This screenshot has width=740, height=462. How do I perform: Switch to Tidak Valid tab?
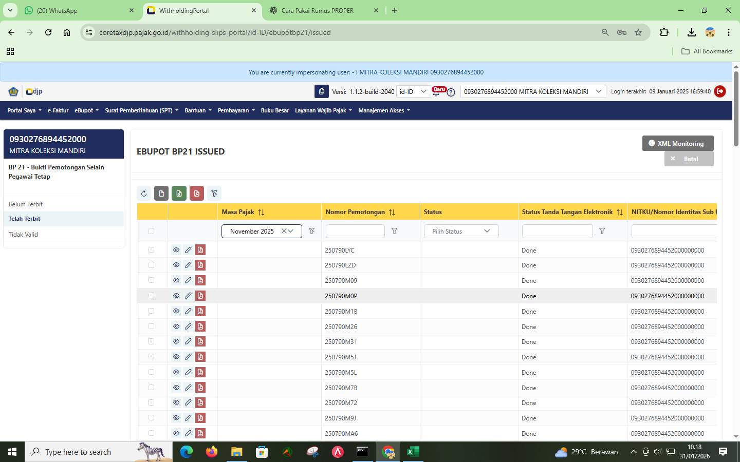click(x=23, y=234)
